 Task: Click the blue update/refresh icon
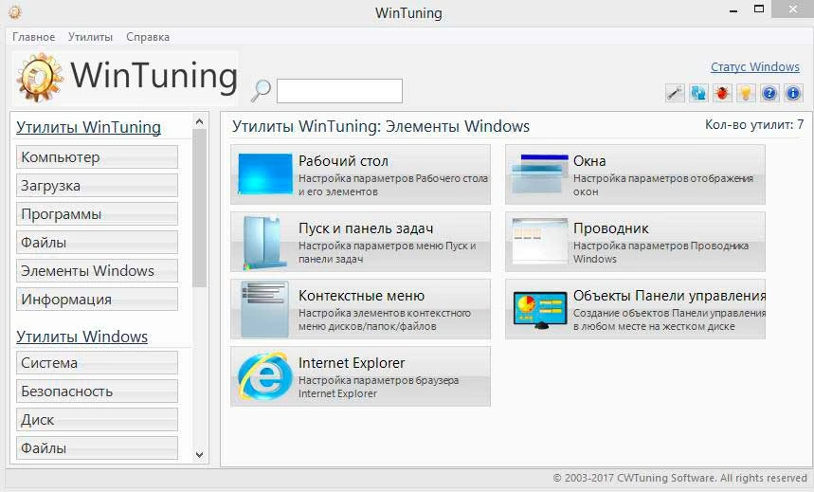pos(698,94)
